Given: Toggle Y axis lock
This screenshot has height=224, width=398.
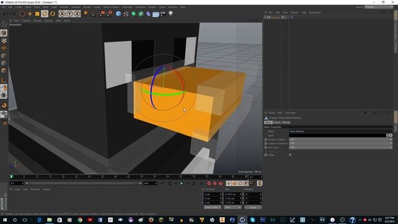Looking at the screenshot, I should coord(70,14).
